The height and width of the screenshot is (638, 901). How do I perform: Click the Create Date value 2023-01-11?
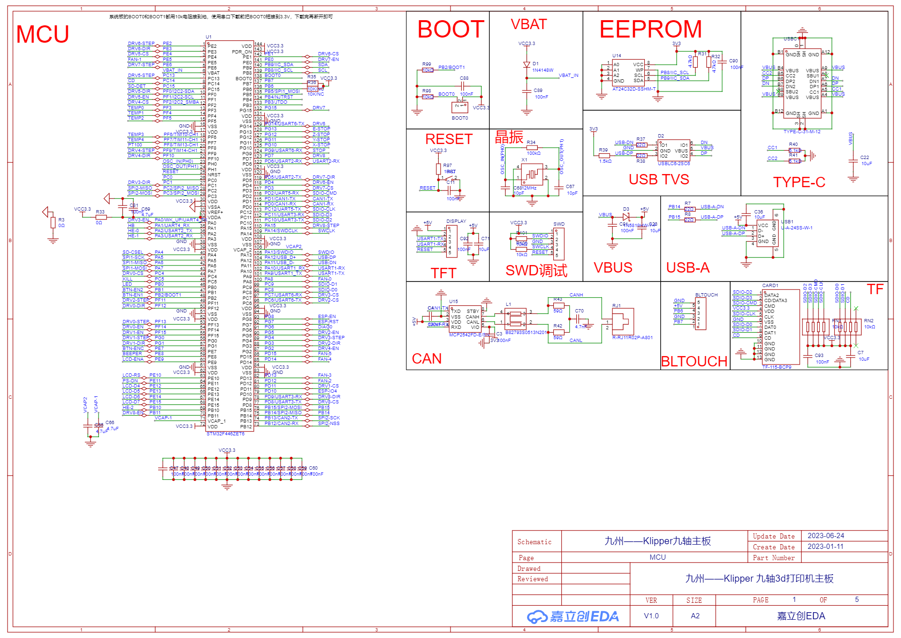pos(825,547)
